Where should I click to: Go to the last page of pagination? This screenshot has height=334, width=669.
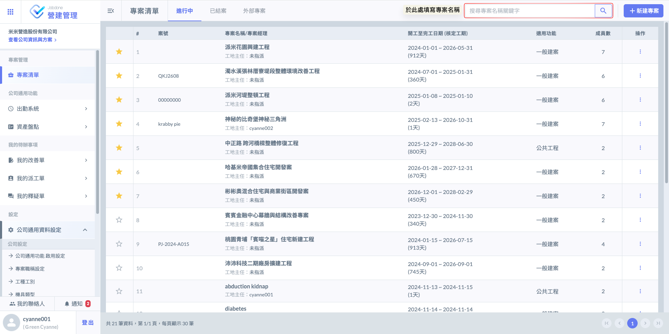coord(658,323)
